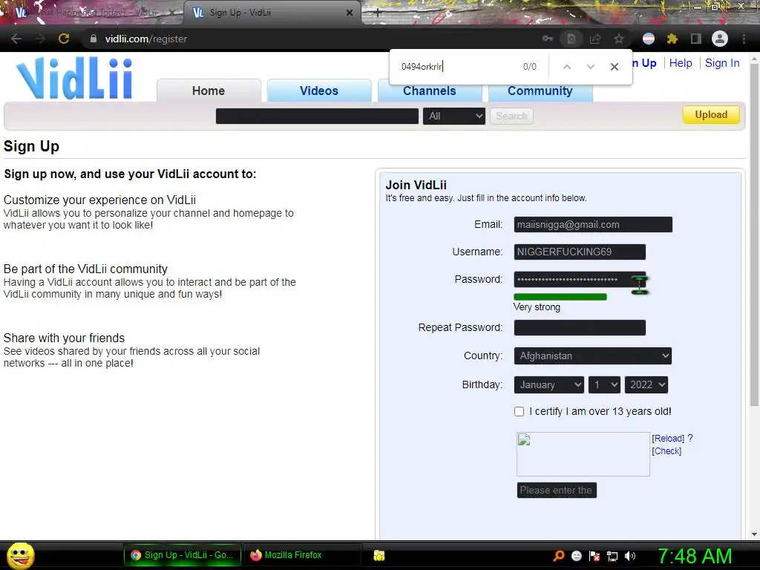
Task: Switch to the Channels tab
Action: click(x=430, y=91)
